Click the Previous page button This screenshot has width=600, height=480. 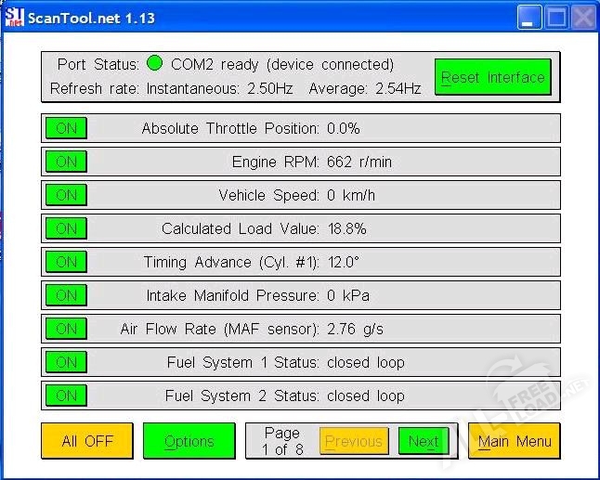coord(353,441)
